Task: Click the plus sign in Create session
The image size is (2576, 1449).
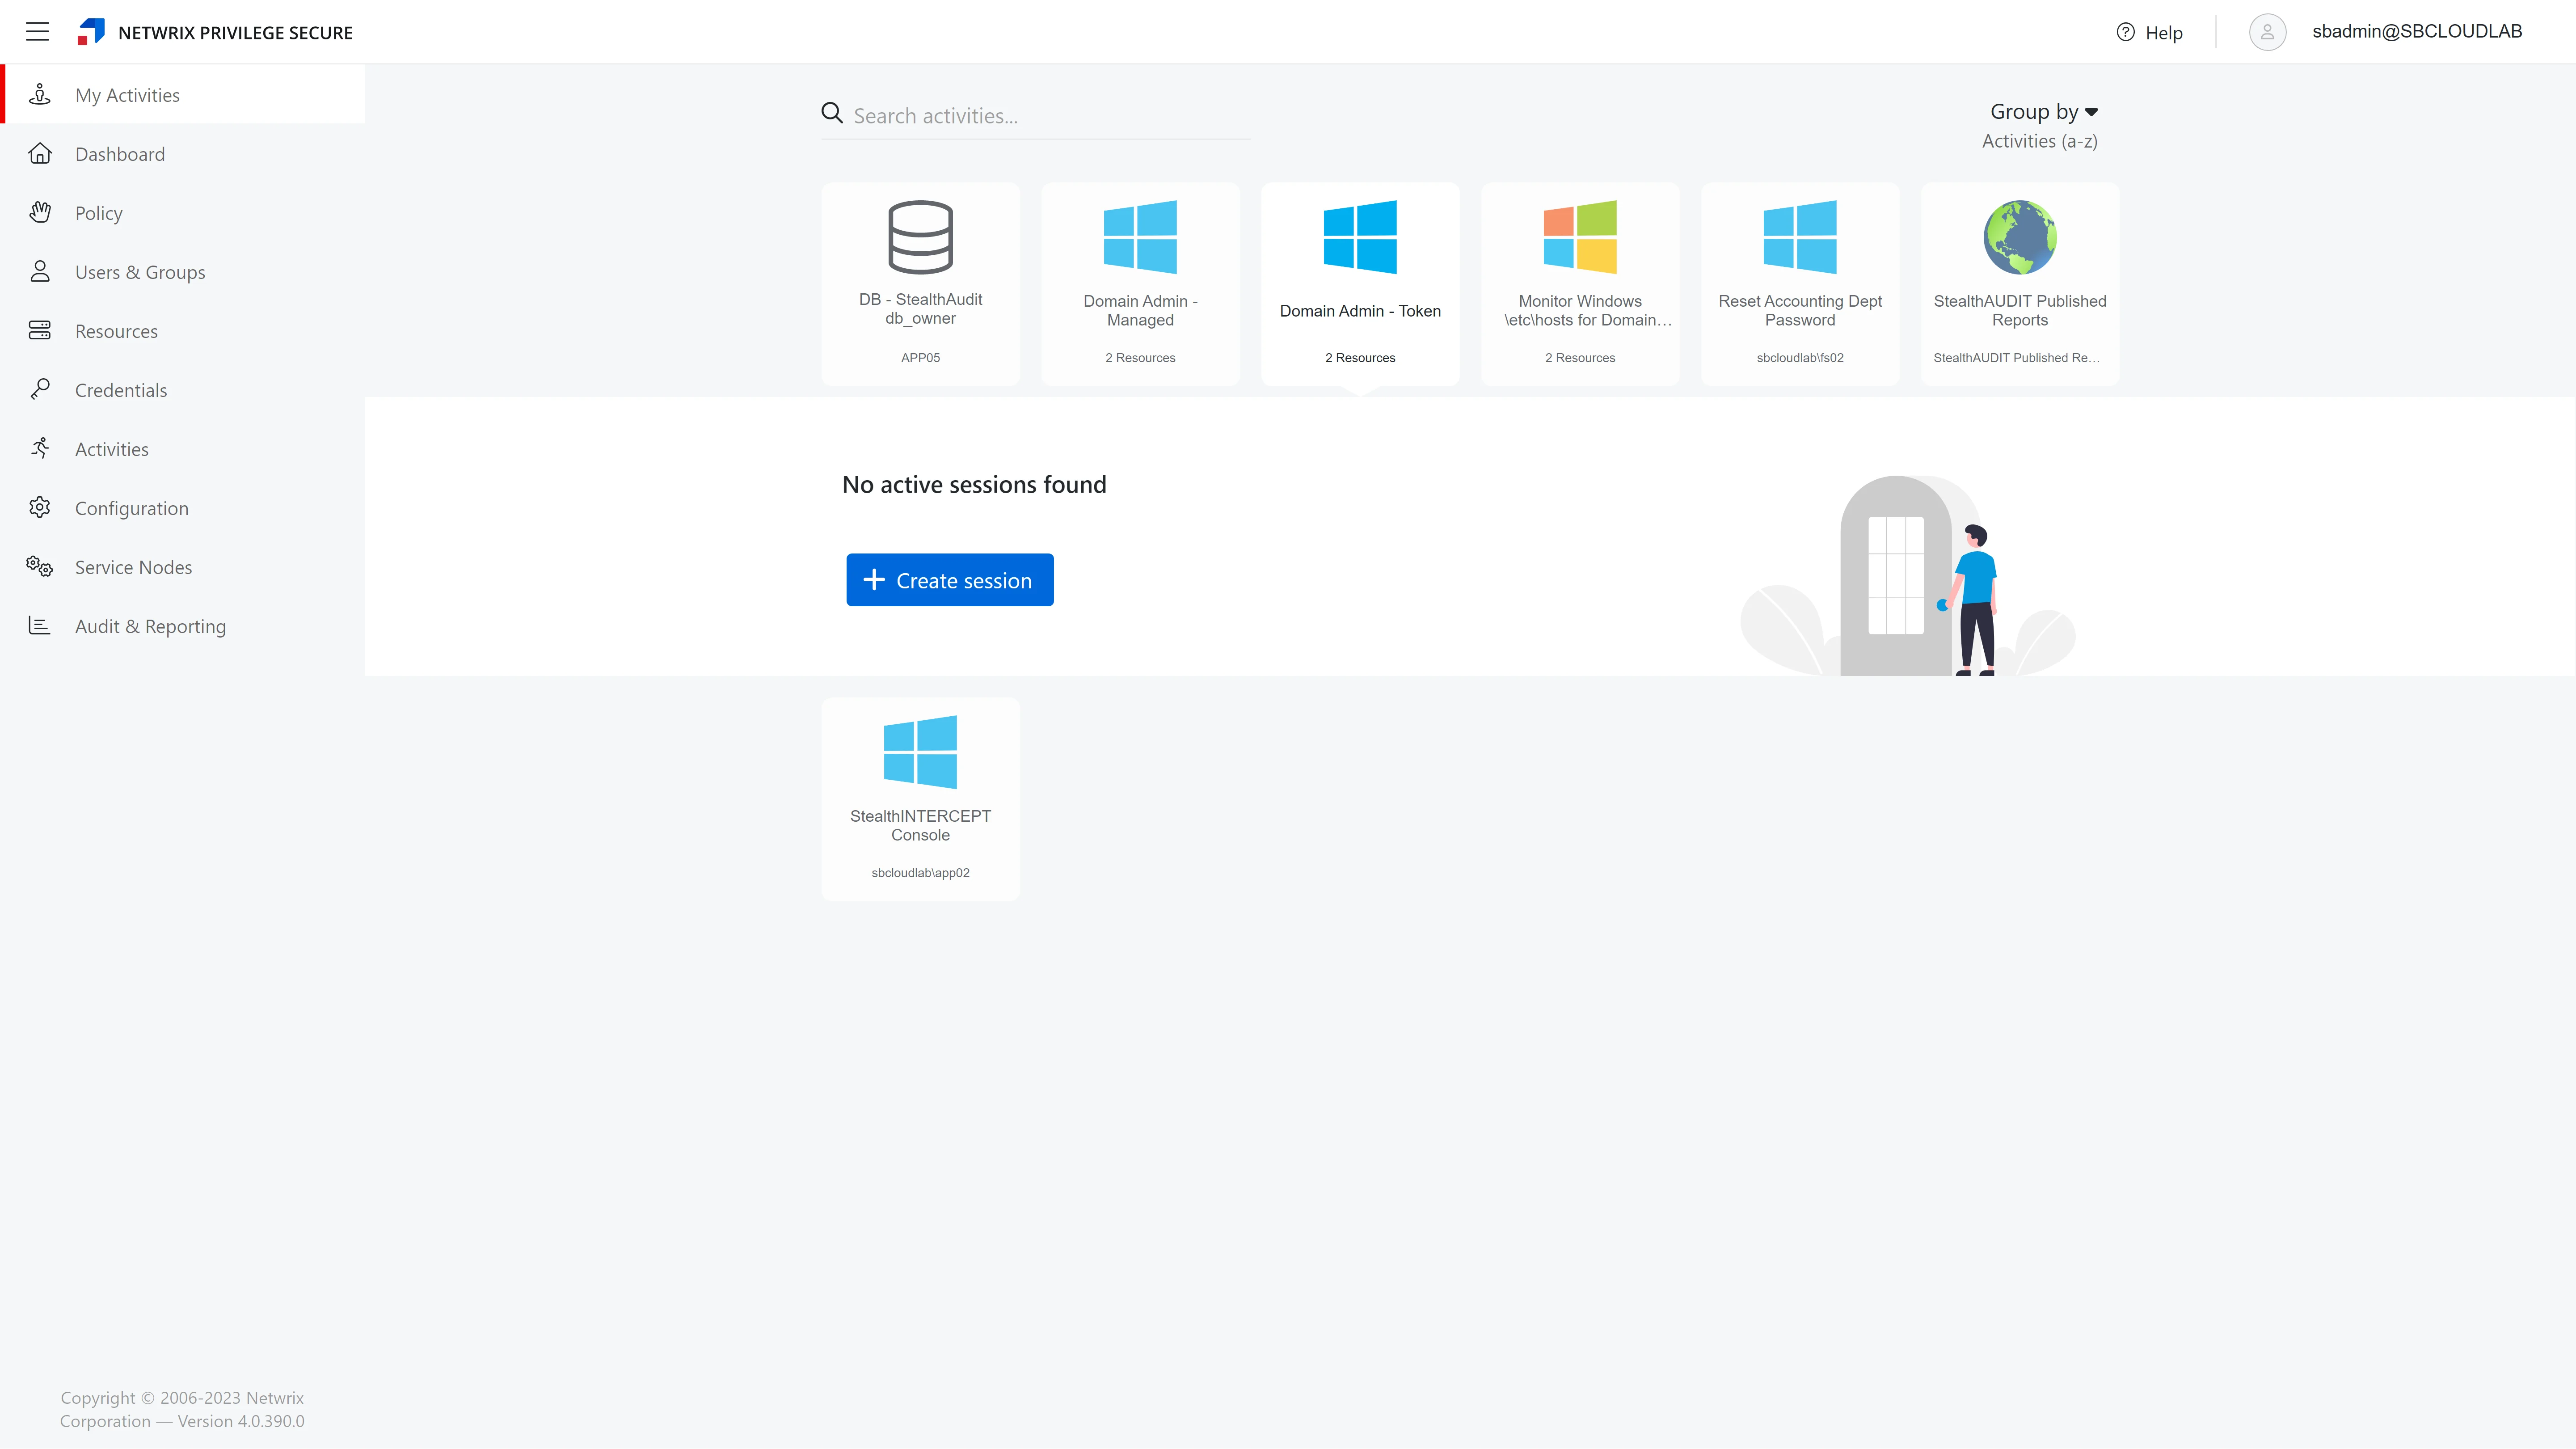Action: tap(874, 579)
